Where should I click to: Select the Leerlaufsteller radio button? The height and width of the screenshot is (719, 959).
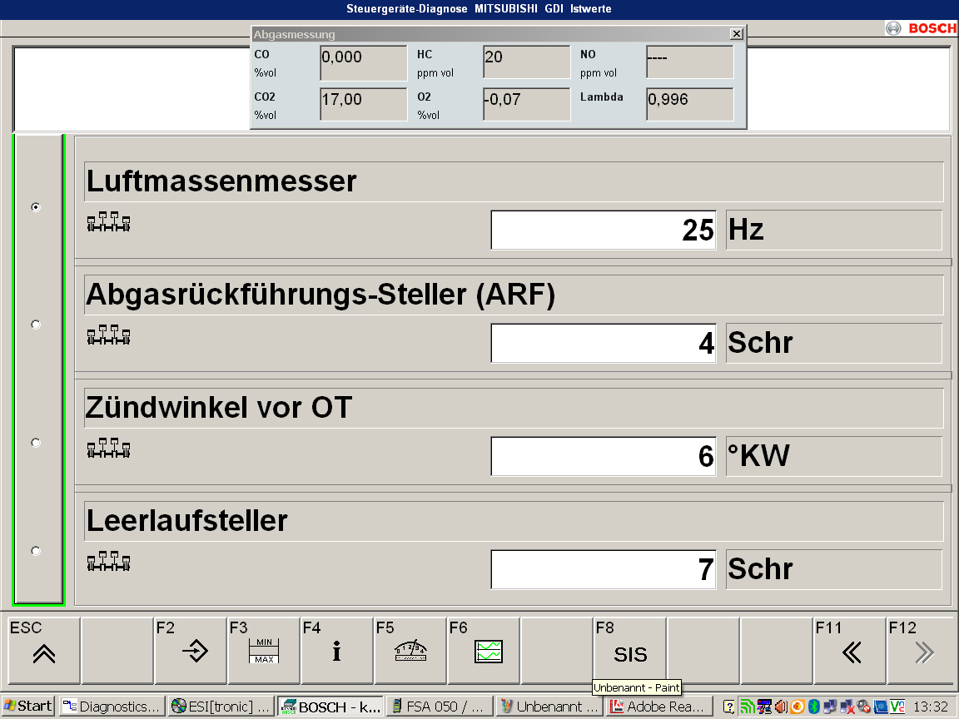pyautogui.click(x=36, y=551)
